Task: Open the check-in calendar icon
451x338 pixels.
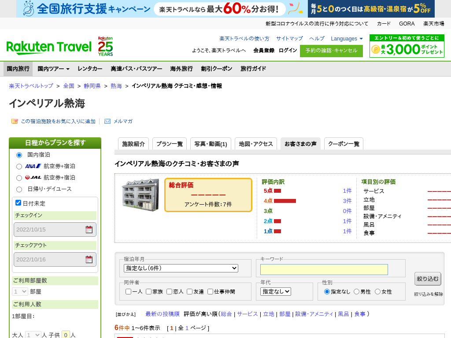Action: (89, 229)
